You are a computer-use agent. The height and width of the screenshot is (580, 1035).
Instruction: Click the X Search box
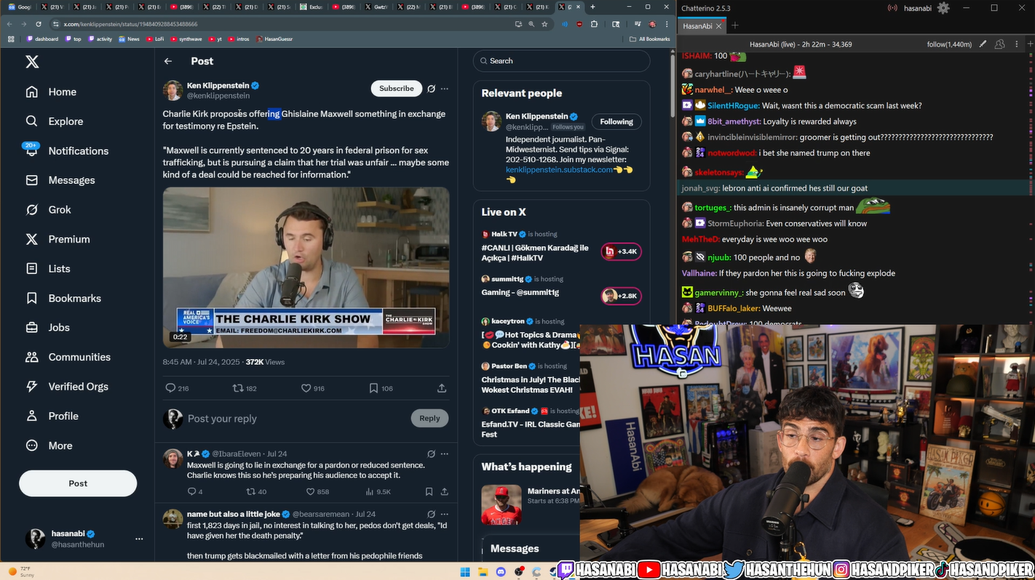point(561,61)
